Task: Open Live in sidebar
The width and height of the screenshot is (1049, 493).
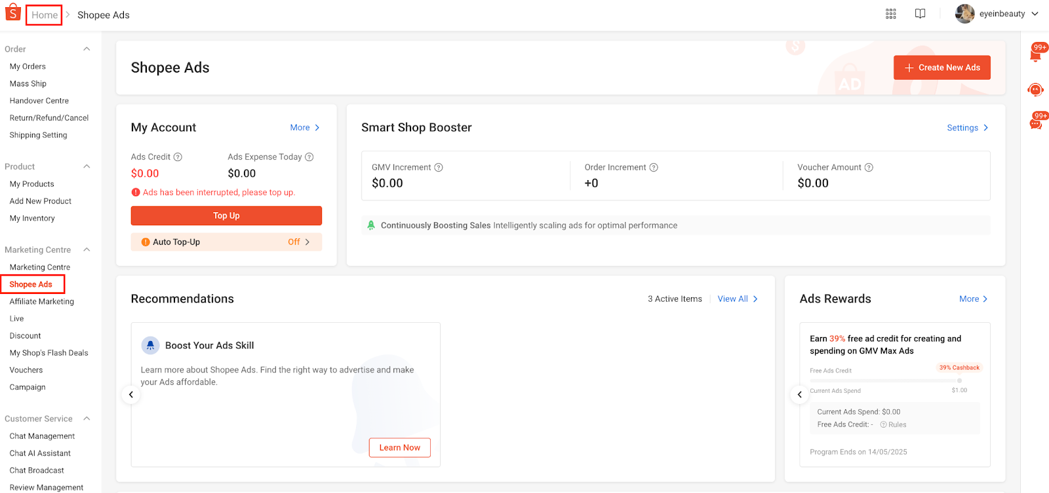Action: point(16,319)
